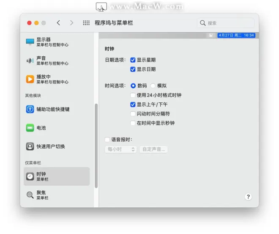Open the 每小时 interval dropdown

click(x=120, y=149)
